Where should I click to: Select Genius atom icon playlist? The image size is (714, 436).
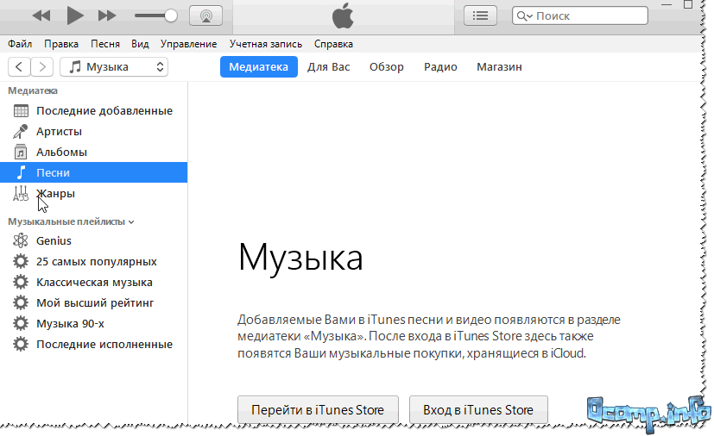(54, 241)
